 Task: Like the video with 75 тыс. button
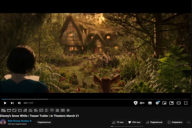[118, 122]
